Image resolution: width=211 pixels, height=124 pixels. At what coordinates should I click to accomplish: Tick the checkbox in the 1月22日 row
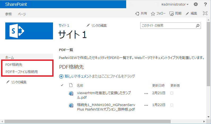click(x=172, y=105)
